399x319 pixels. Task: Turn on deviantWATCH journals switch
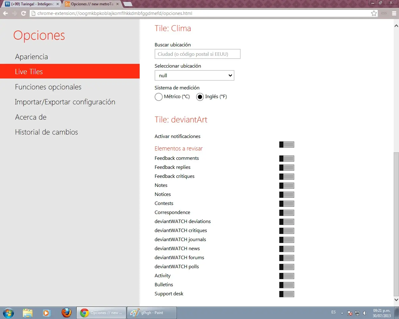287,240
